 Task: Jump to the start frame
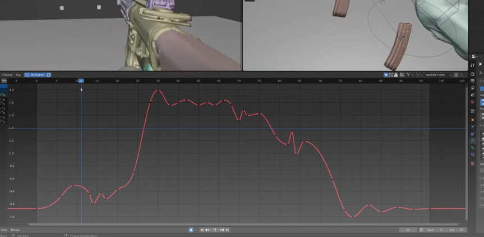pos(202,230)
